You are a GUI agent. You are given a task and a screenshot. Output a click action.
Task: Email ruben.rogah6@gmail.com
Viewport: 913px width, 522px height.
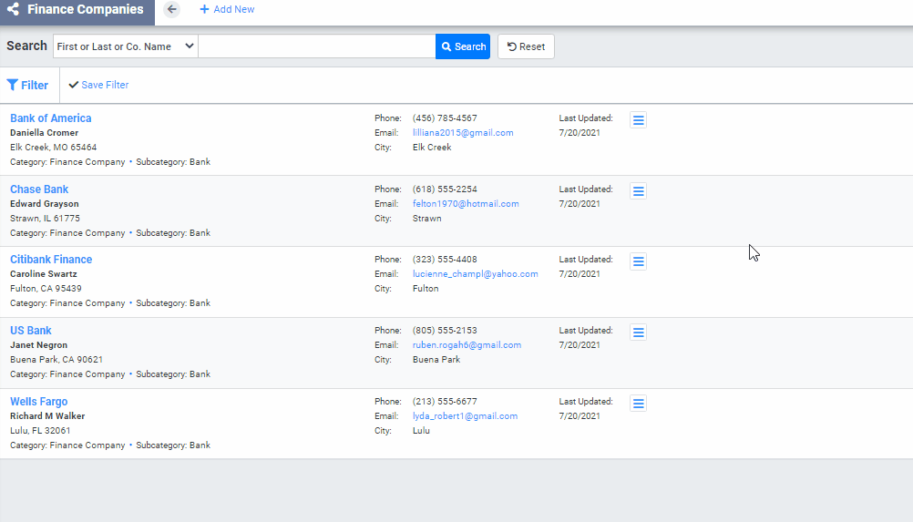[x=467, y=345]
